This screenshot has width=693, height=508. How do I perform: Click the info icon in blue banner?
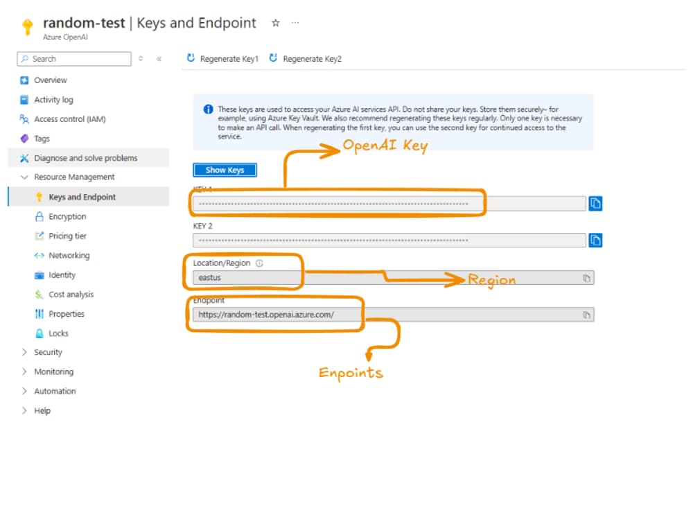point(208,110)
